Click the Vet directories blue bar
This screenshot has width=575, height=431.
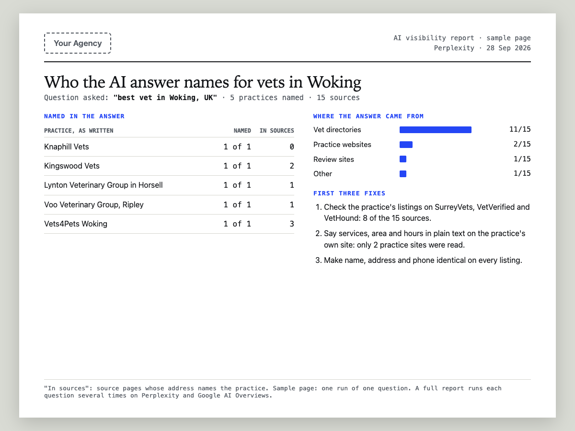[436, 130]
